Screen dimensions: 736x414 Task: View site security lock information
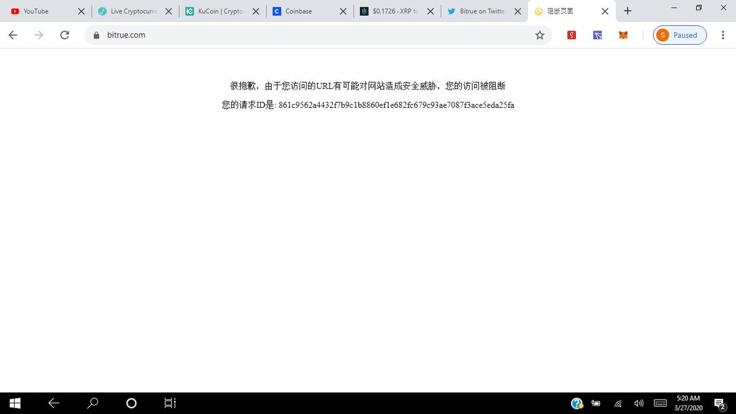[x=96, y=35]
